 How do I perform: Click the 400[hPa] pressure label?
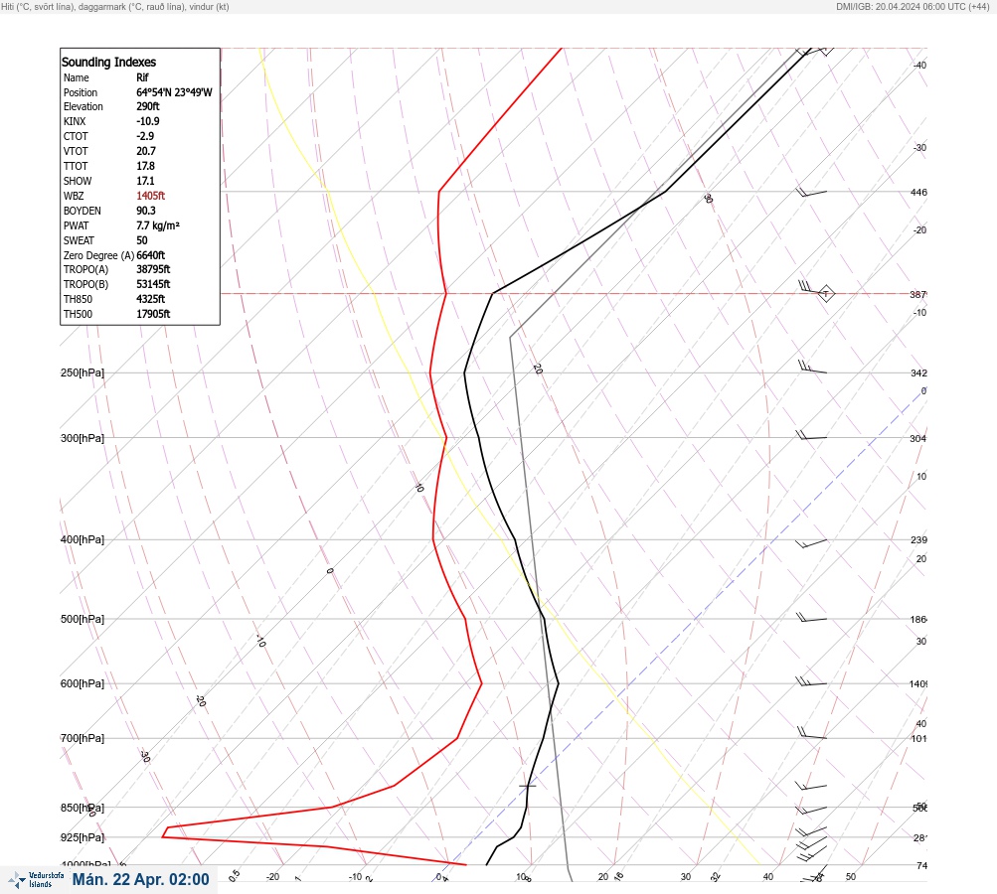pos(83,539)
